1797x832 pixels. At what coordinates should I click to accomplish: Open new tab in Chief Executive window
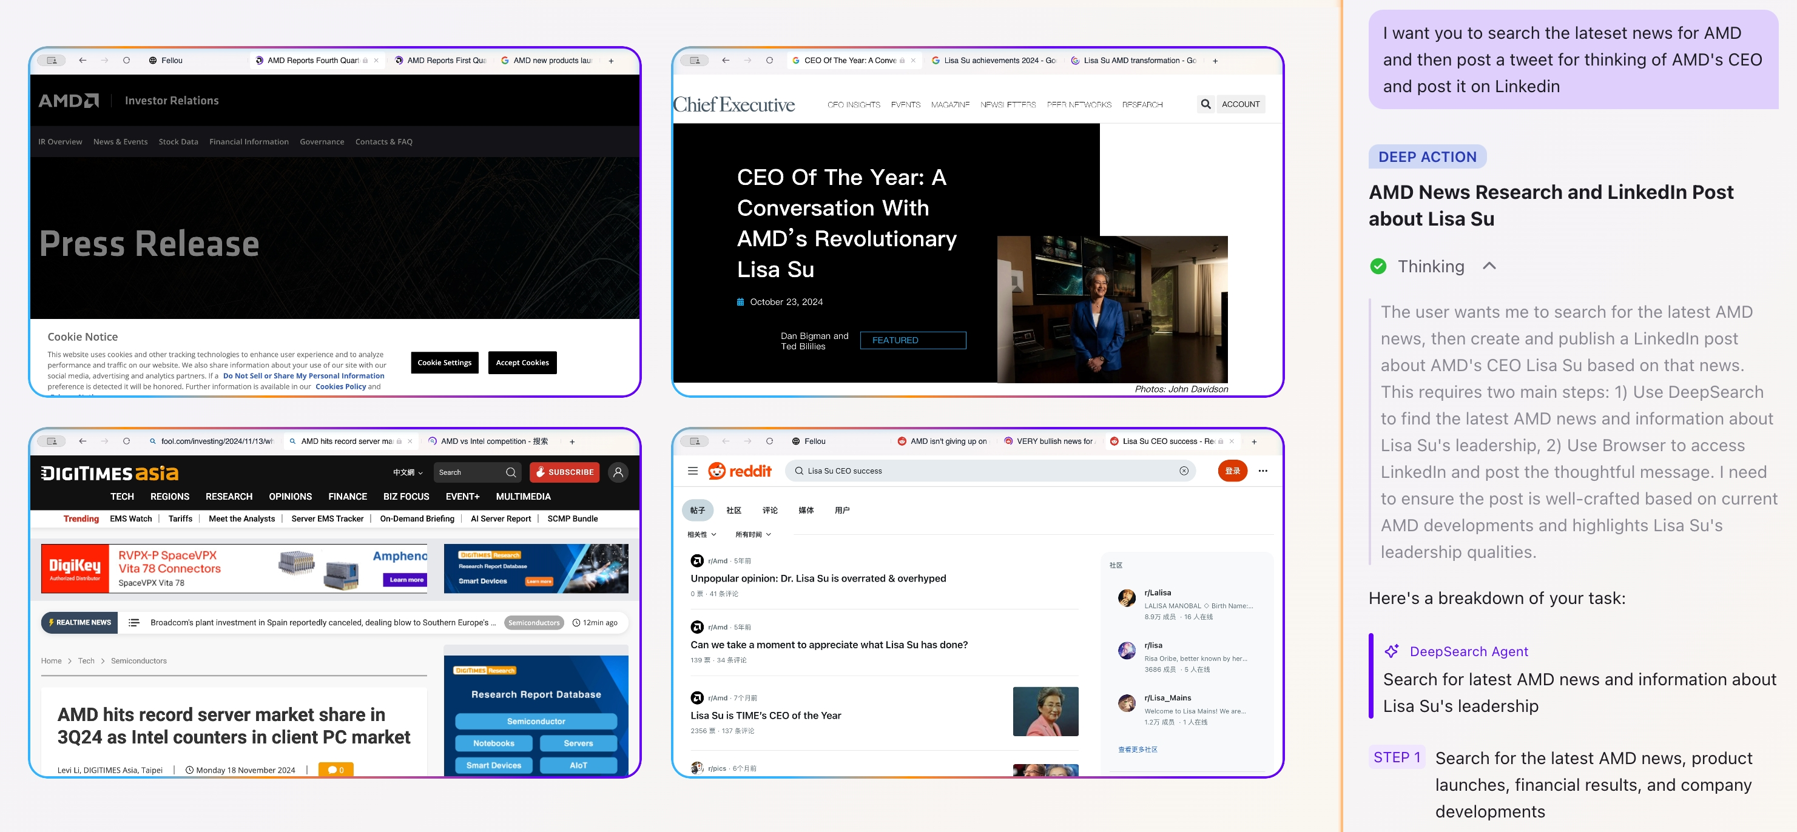tap(1215, 61)
